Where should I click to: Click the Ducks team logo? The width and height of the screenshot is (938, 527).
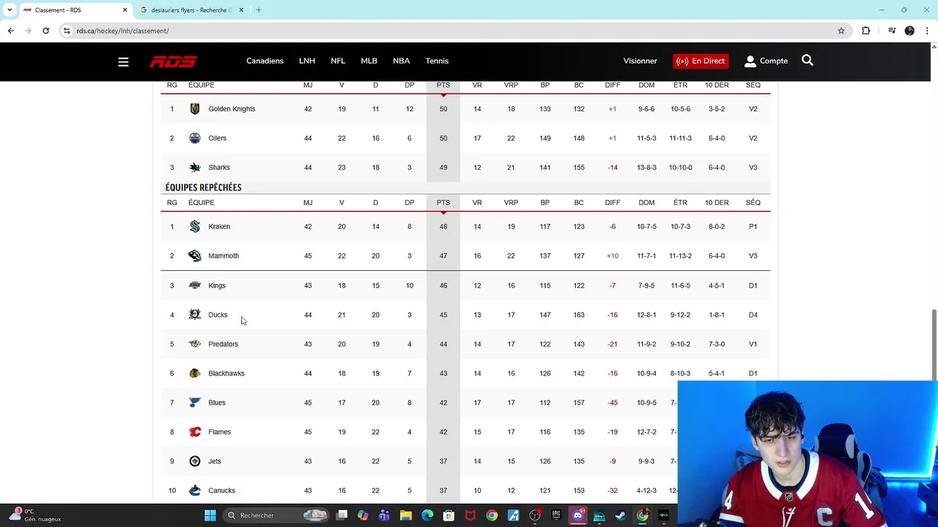[x=195, y=315]
